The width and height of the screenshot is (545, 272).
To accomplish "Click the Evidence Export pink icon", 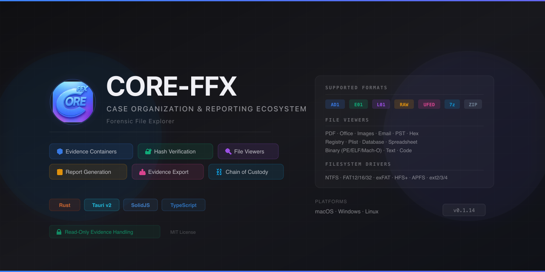I will coord(142,172).
